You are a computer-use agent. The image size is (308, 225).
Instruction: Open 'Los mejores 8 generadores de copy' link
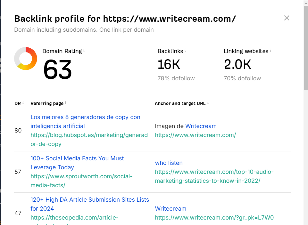pos(85,121)
